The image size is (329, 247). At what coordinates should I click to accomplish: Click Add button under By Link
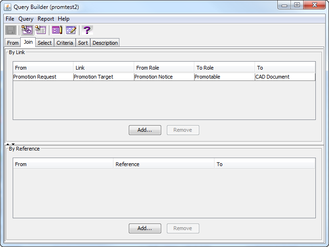tap(145, 130)
